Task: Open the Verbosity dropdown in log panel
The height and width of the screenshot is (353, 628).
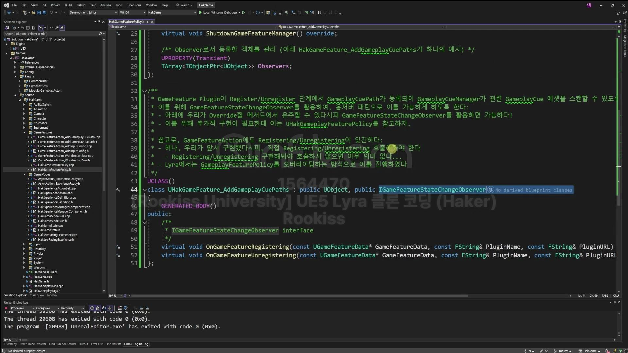Action: [72, 308]
